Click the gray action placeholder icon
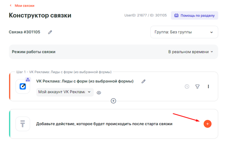This screenshot has height=144, width=228. click(x=23, y=124)
